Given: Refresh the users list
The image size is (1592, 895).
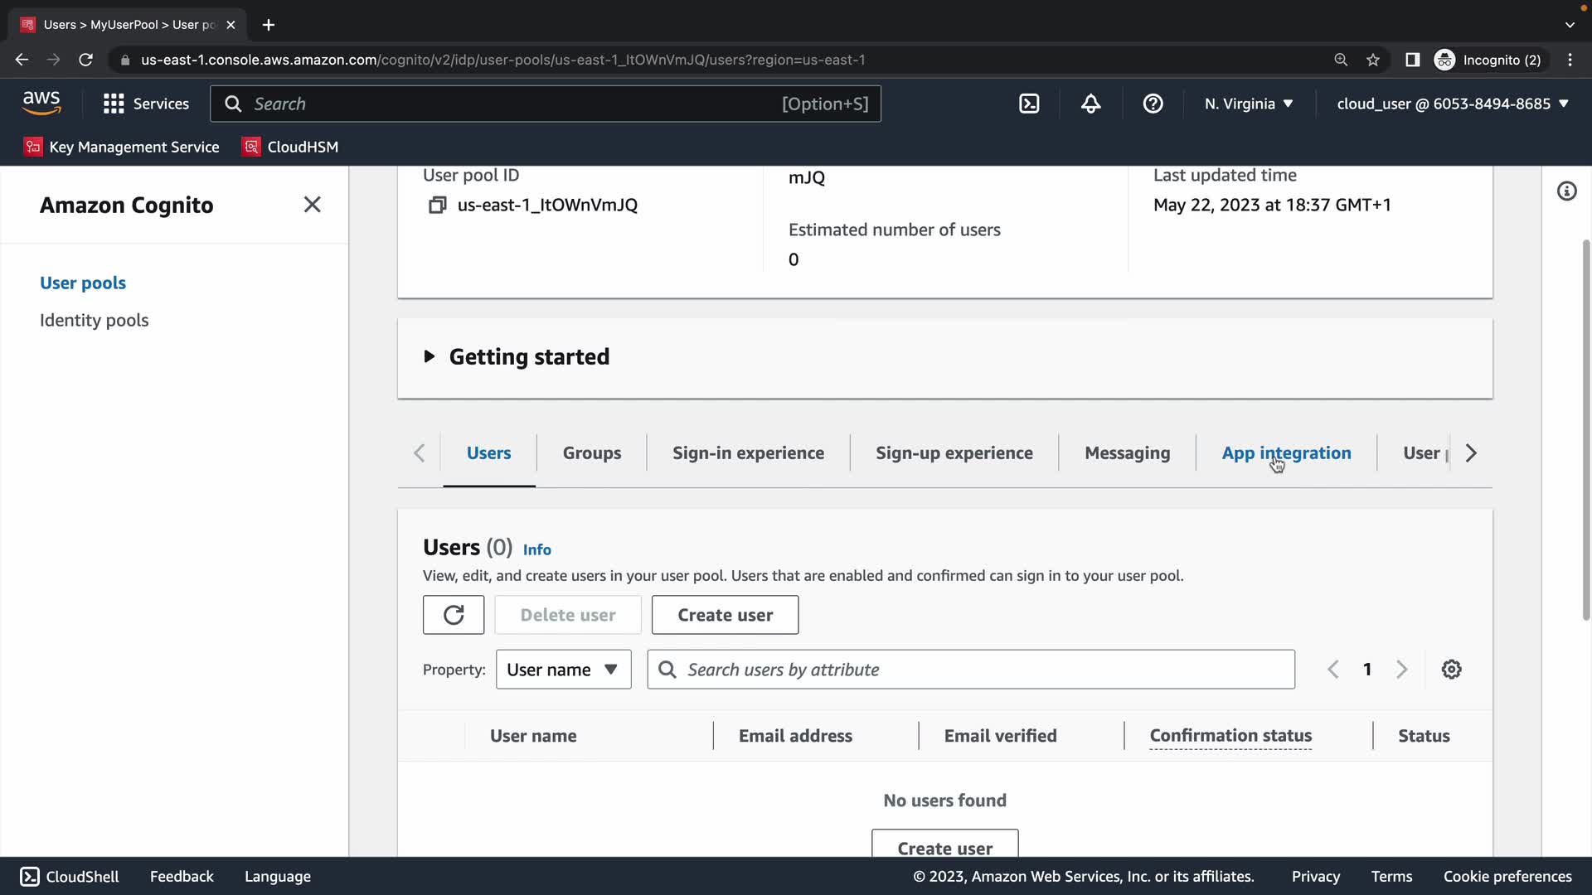Looking at the screenshot, I should coord(454,615).
